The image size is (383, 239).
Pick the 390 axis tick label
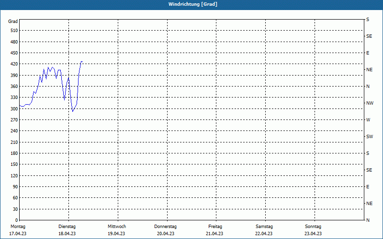coord(14,76)
